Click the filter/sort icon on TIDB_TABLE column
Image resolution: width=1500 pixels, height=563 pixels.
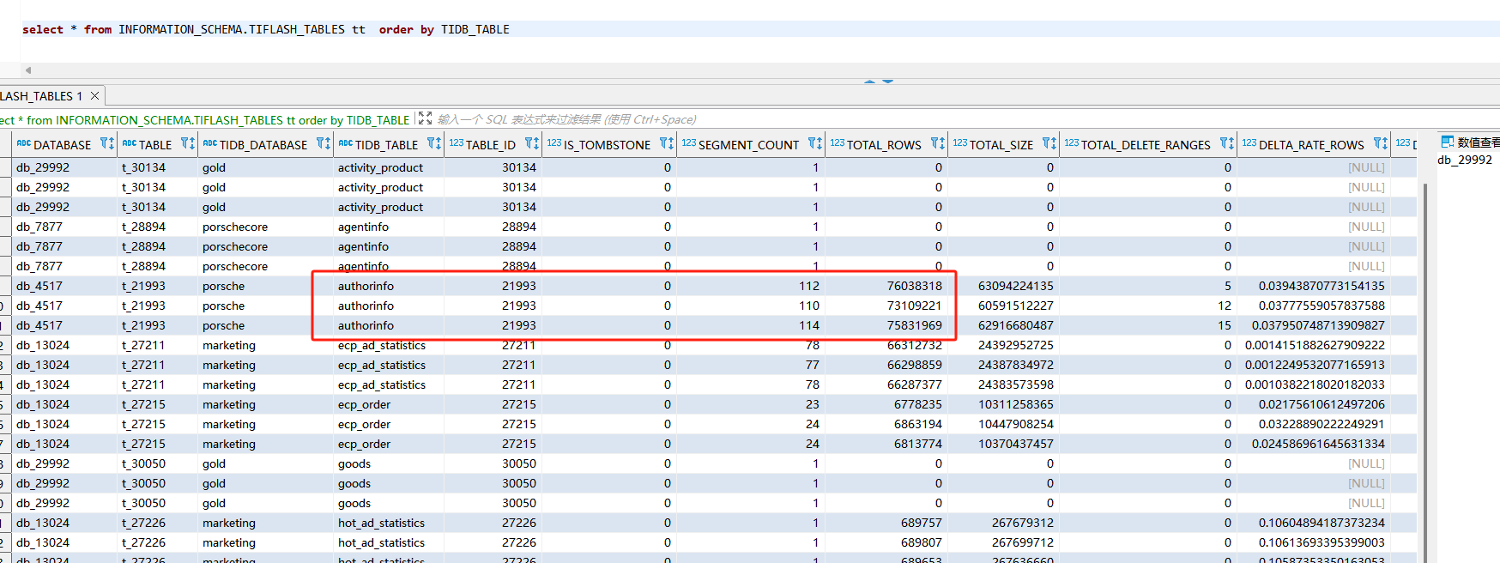coord(434,143)
